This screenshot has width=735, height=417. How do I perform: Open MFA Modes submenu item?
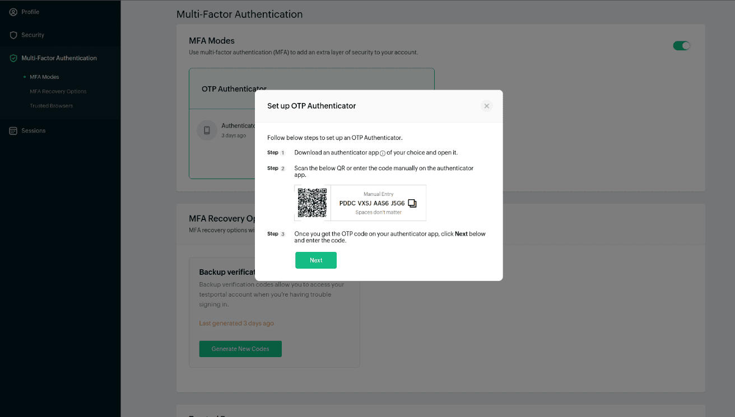pos(44,77)
